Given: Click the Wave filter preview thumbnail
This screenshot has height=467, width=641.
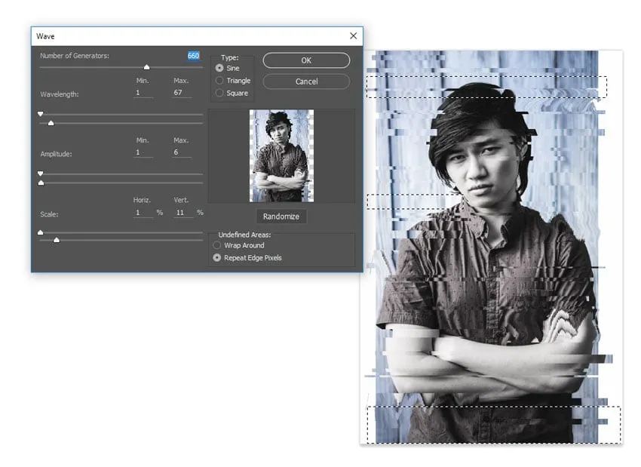Looking at the screenshot, I should [x=281, y=156].
